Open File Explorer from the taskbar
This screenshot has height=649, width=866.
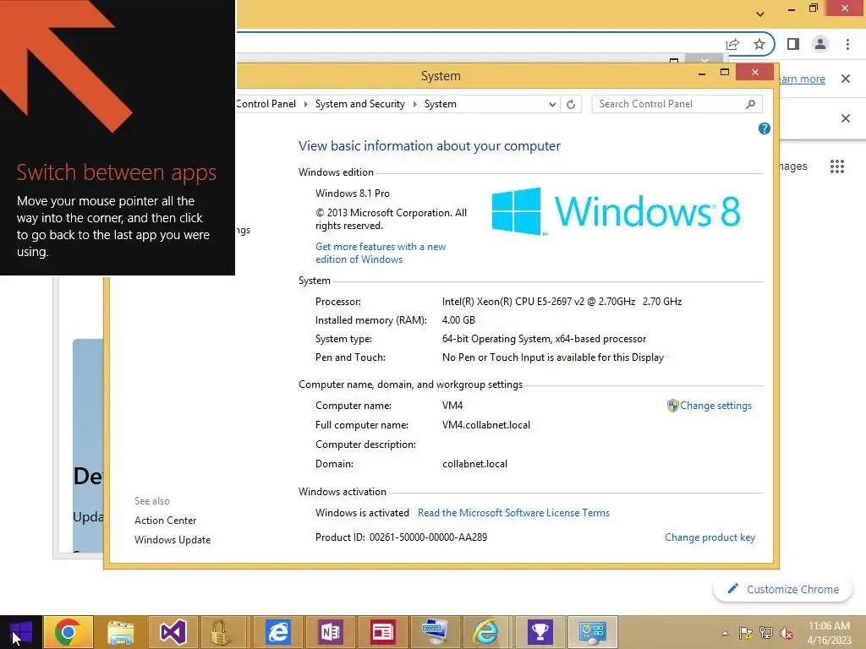click(x=120, y=632)
